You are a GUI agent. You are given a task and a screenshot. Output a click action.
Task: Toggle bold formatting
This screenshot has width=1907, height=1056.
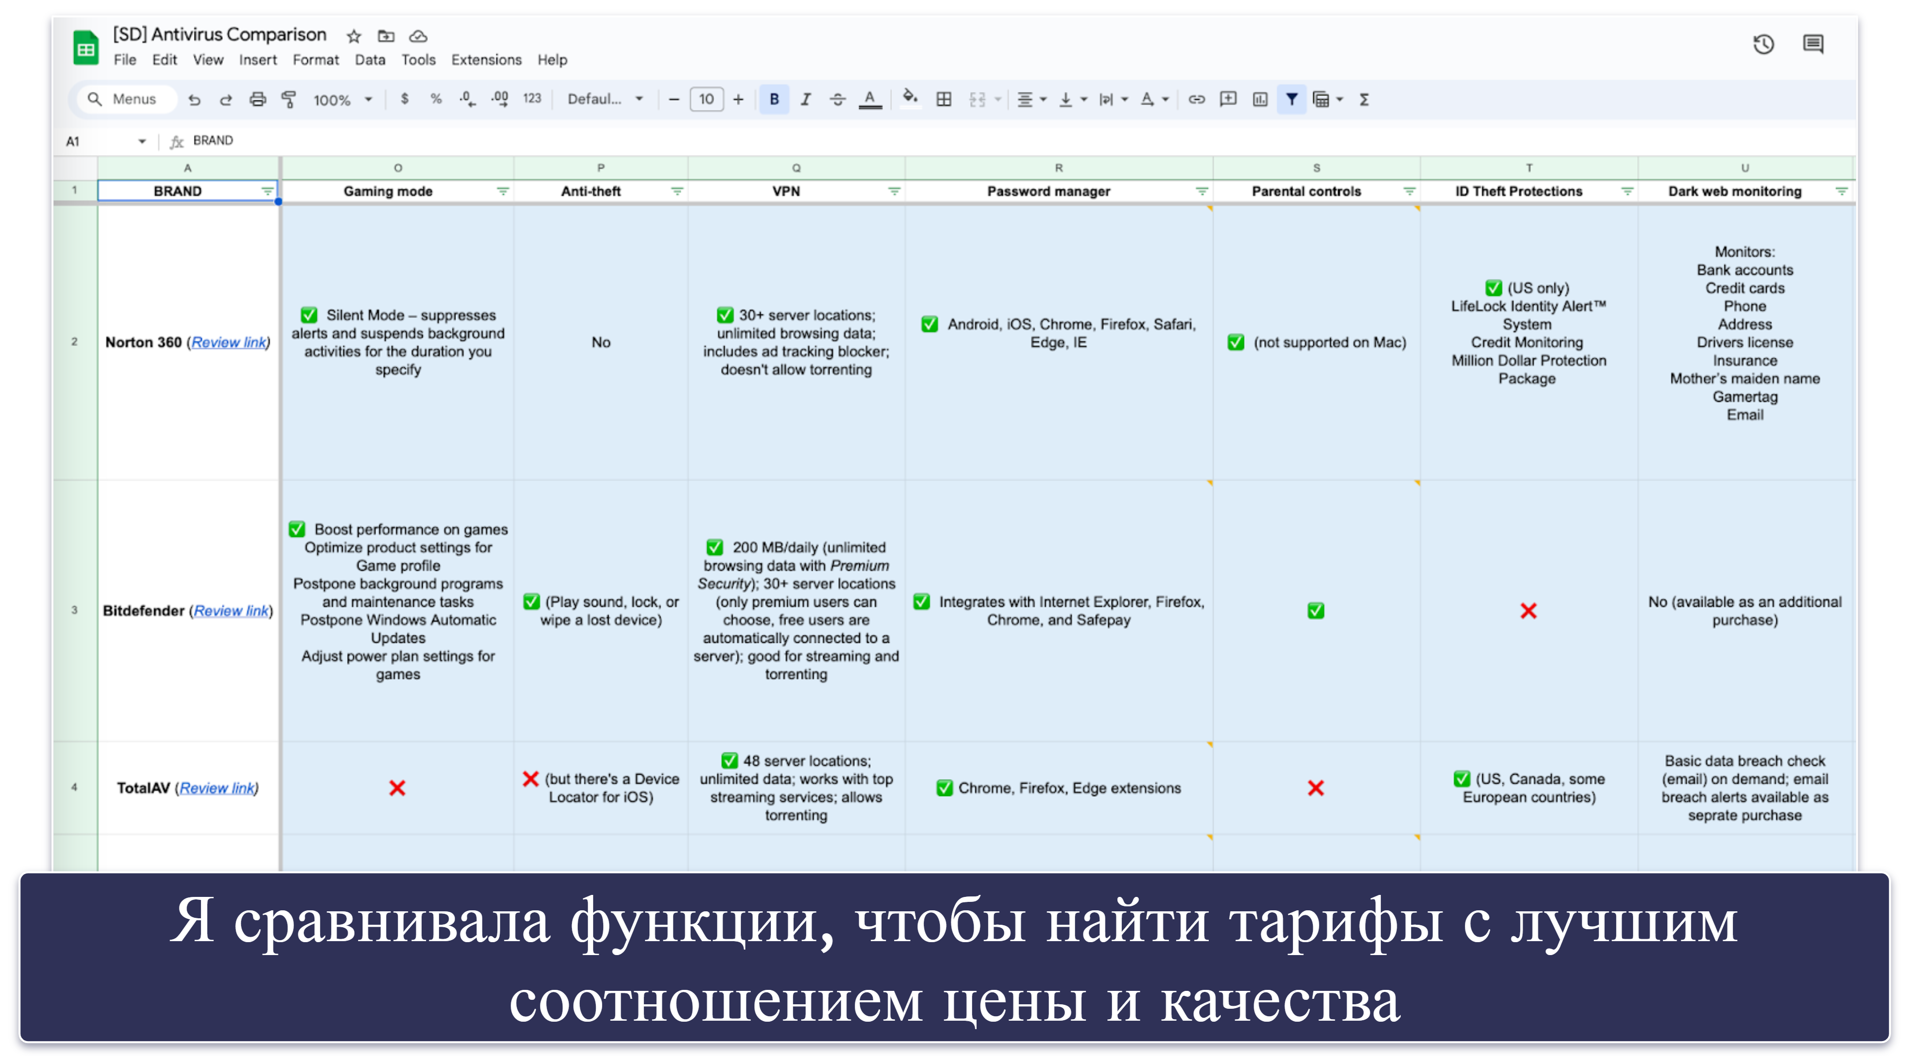click(774, 99)
